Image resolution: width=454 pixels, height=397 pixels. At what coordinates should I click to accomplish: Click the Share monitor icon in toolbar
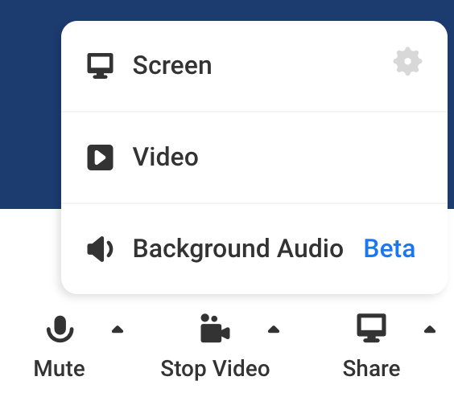click(371, 328)
